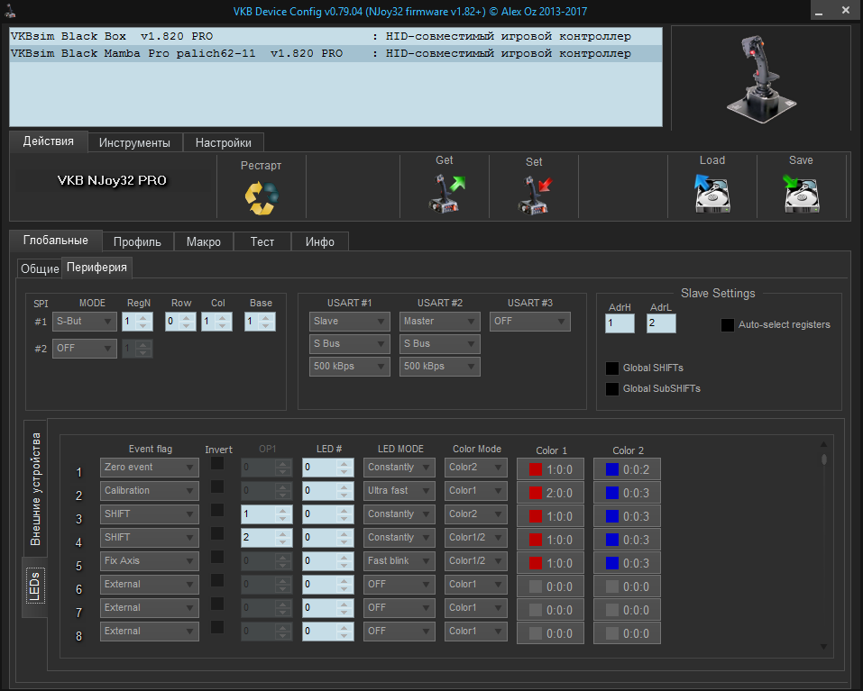
Task: Select VKBsim Black Box device row
Action: 335,36
